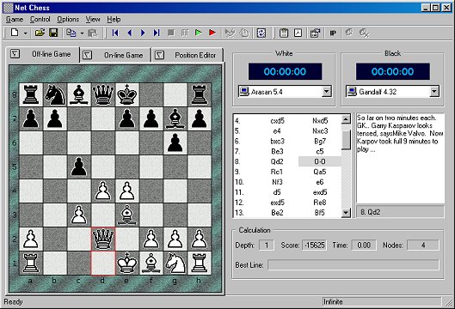Click the Position Editor tab arrow icon
The width and height of the screenshot is (455, 309).
159,55
